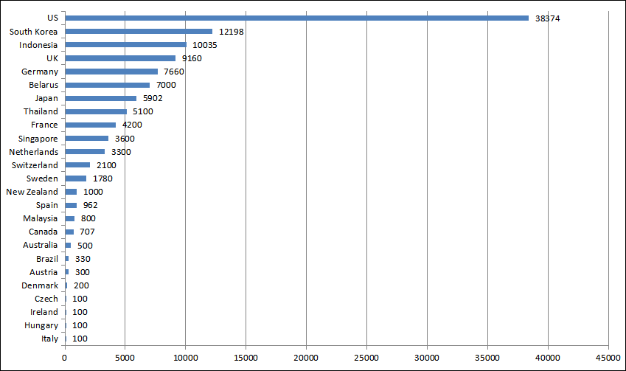This screenshot has width=626, height=371.
Task: Select the Sweden 1780 data label
Action: coord(102,178)
